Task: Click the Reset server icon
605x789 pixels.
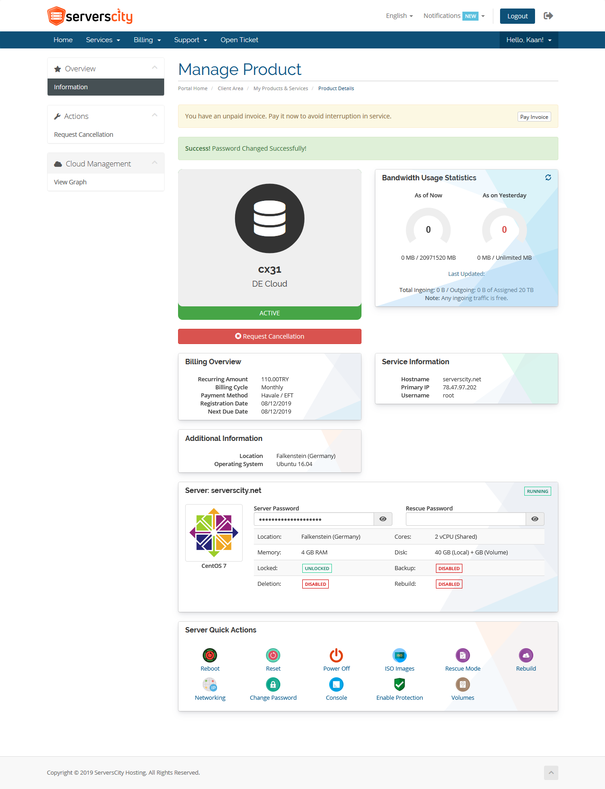Action: (x=273, y=655)
